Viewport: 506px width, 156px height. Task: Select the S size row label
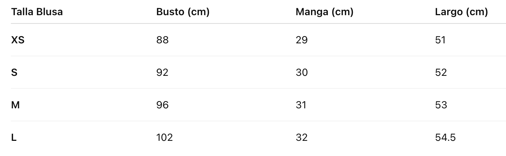pos(15,73)
